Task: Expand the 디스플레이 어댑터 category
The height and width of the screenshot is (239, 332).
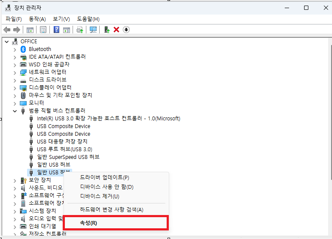Action: (x=15, y=88)
